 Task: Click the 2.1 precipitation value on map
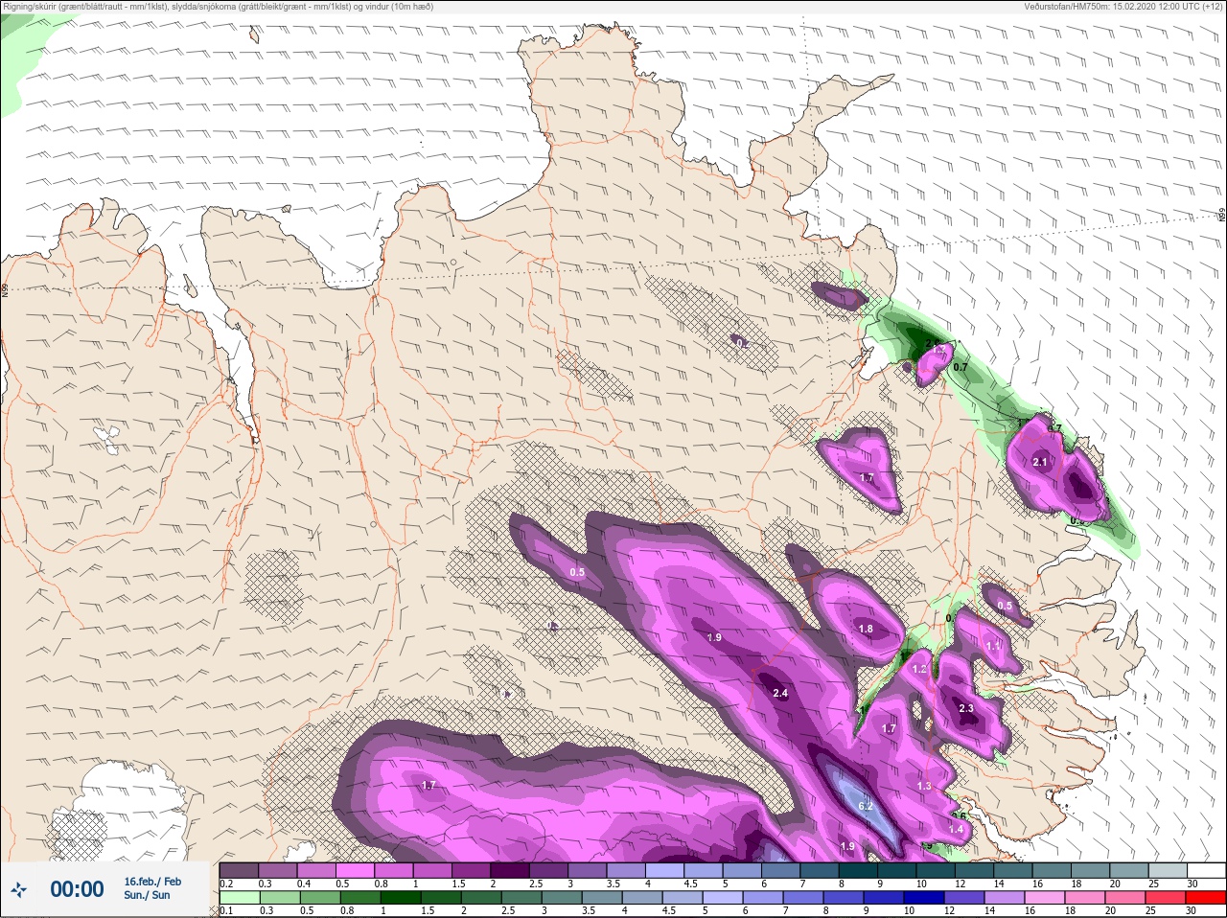(1040, 462)
